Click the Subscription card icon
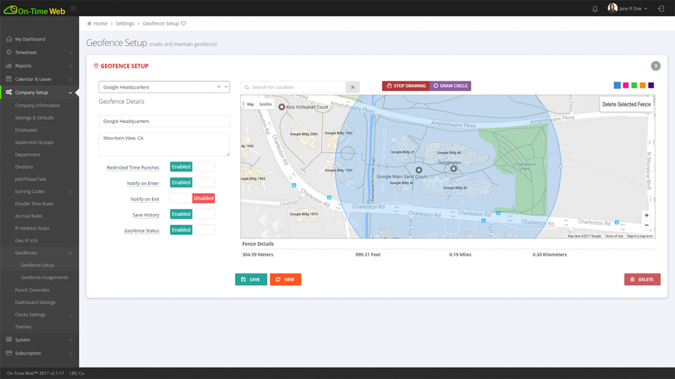The width and height of the screenshot is (675, 379). point(8,353)
